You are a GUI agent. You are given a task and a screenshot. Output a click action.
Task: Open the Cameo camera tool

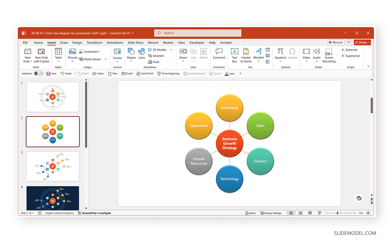click(117, 55)
